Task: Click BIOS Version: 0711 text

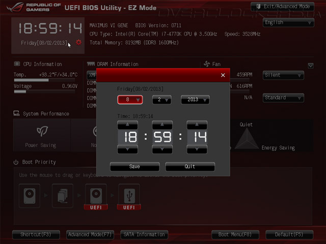Action: pos(158,25)
